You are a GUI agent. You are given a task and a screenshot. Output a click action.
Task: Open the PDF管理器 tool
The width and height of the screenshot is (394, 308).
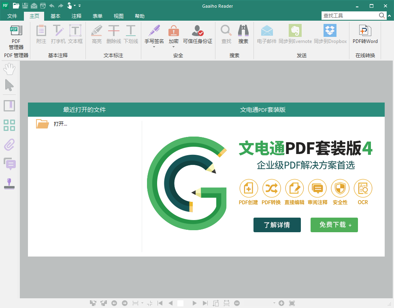point(15,36)
